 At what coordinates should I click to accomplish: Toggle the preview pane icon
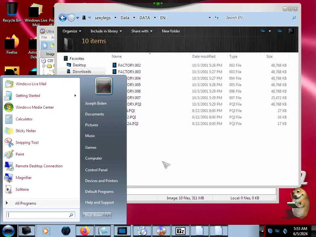[280, 31]
